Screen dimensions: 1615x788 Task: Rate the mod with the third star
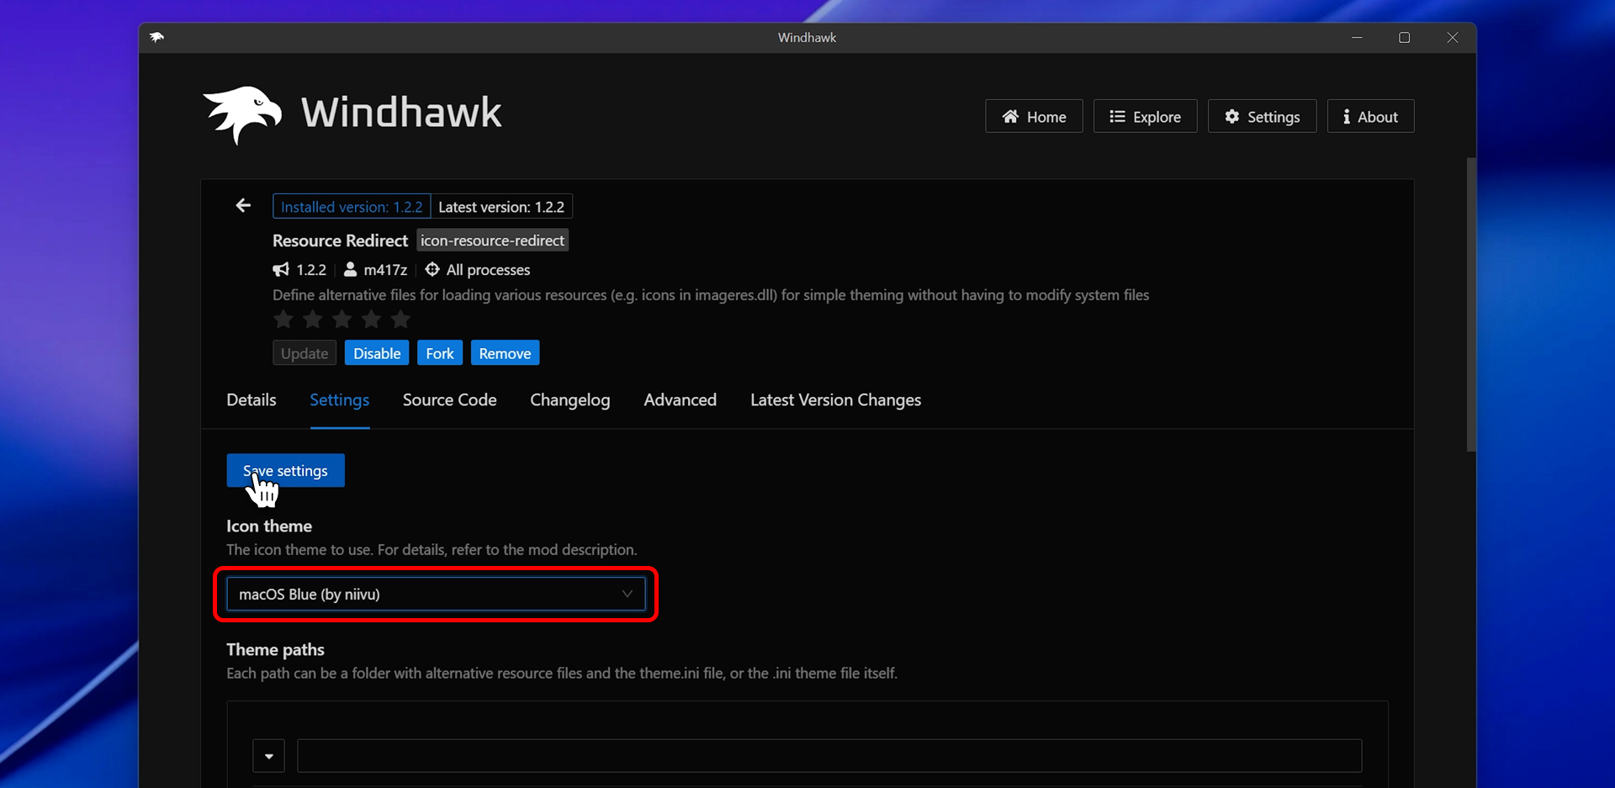(x=342, y=320)
